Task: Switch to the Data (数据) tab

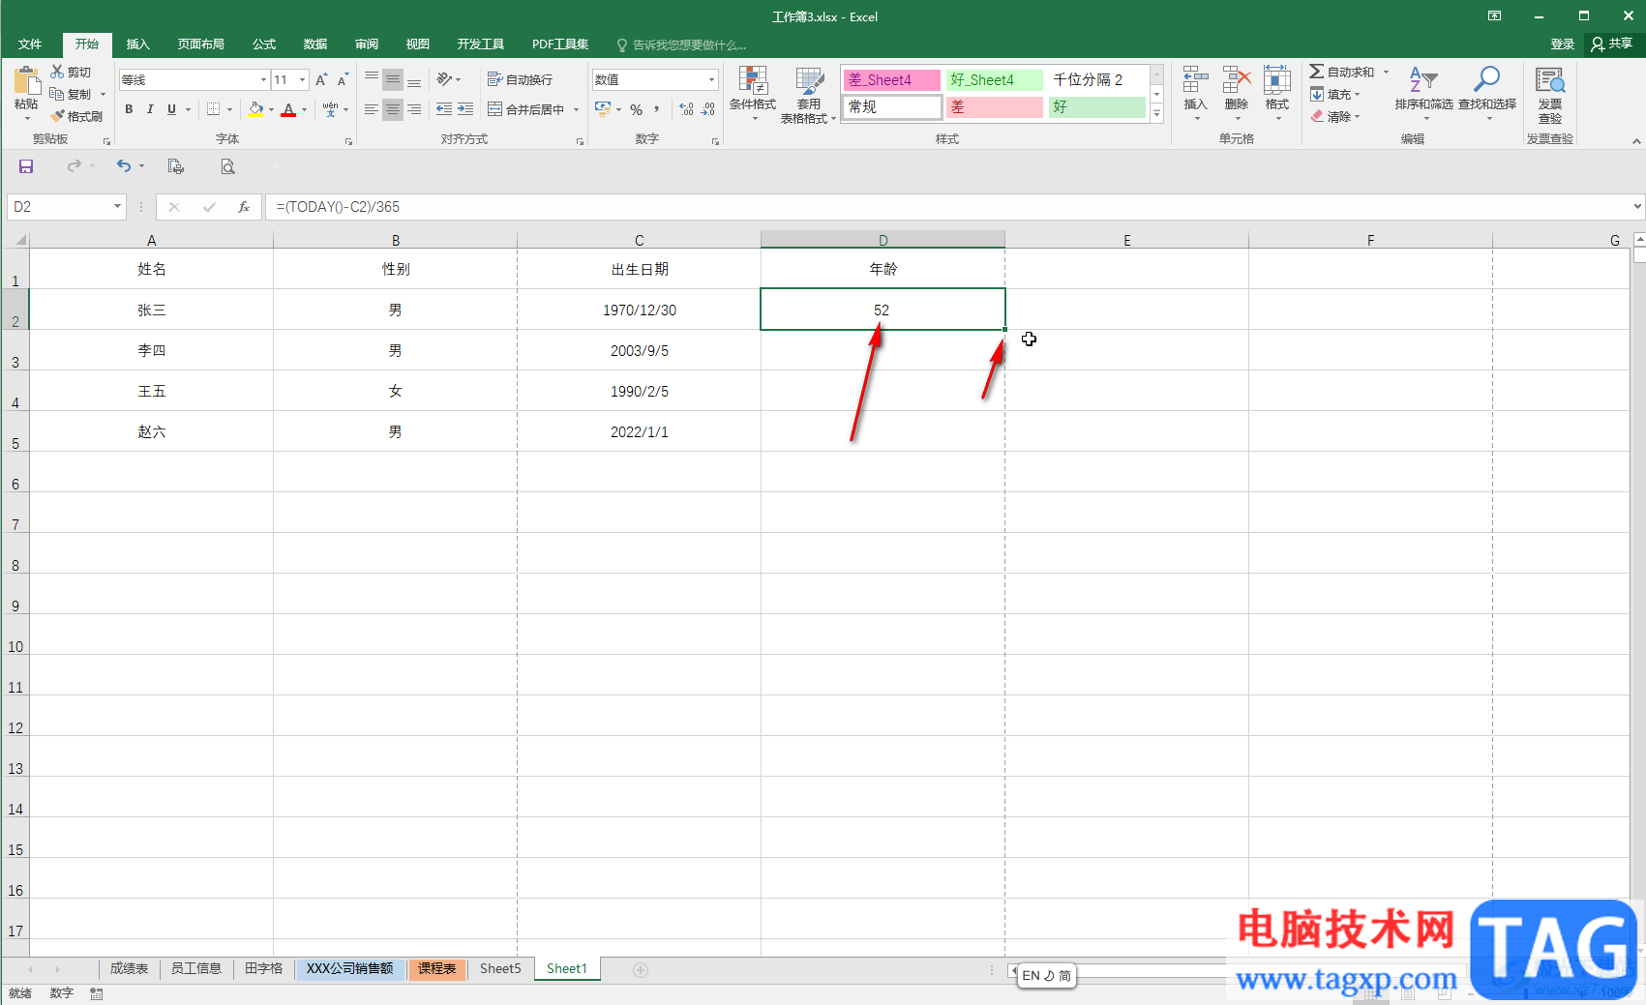Action: tap(315, 44)
